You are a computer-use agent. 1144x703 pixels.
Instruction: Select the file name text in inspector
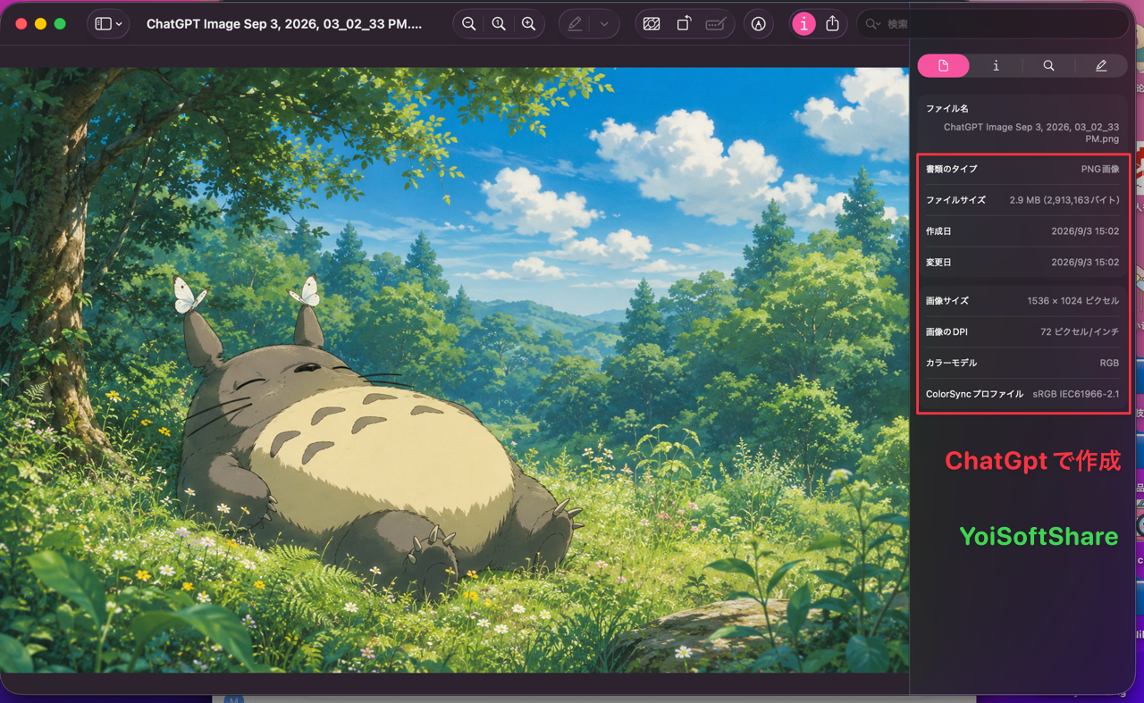pyautogui.click(x=1031, y=133)
